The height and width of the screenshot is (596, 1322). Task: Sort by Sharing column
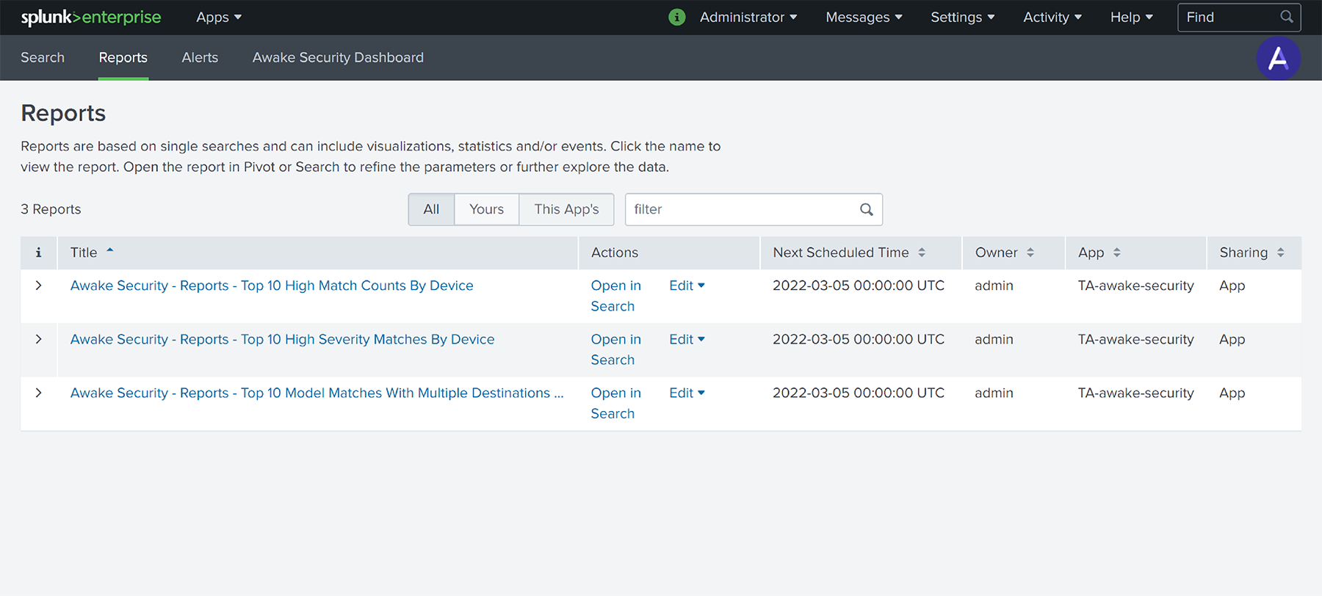pos(1281,252)
